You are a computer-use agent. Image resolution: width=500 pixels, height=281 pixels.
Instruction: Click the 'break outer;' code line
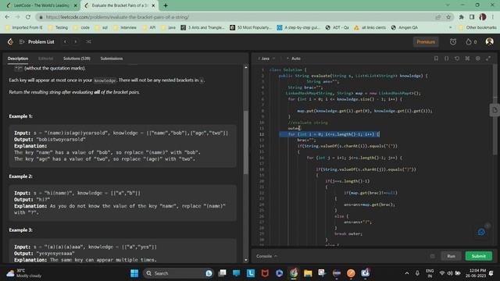tap(348, 233)
